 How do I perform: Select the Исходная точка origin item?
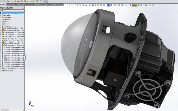[9, 26]
